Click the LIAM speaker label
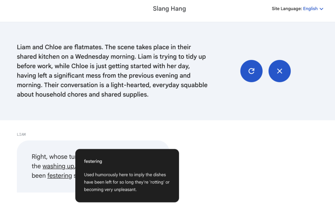This screenshot has width=335, height=215. pyautogui.click(x=21, y=134)
